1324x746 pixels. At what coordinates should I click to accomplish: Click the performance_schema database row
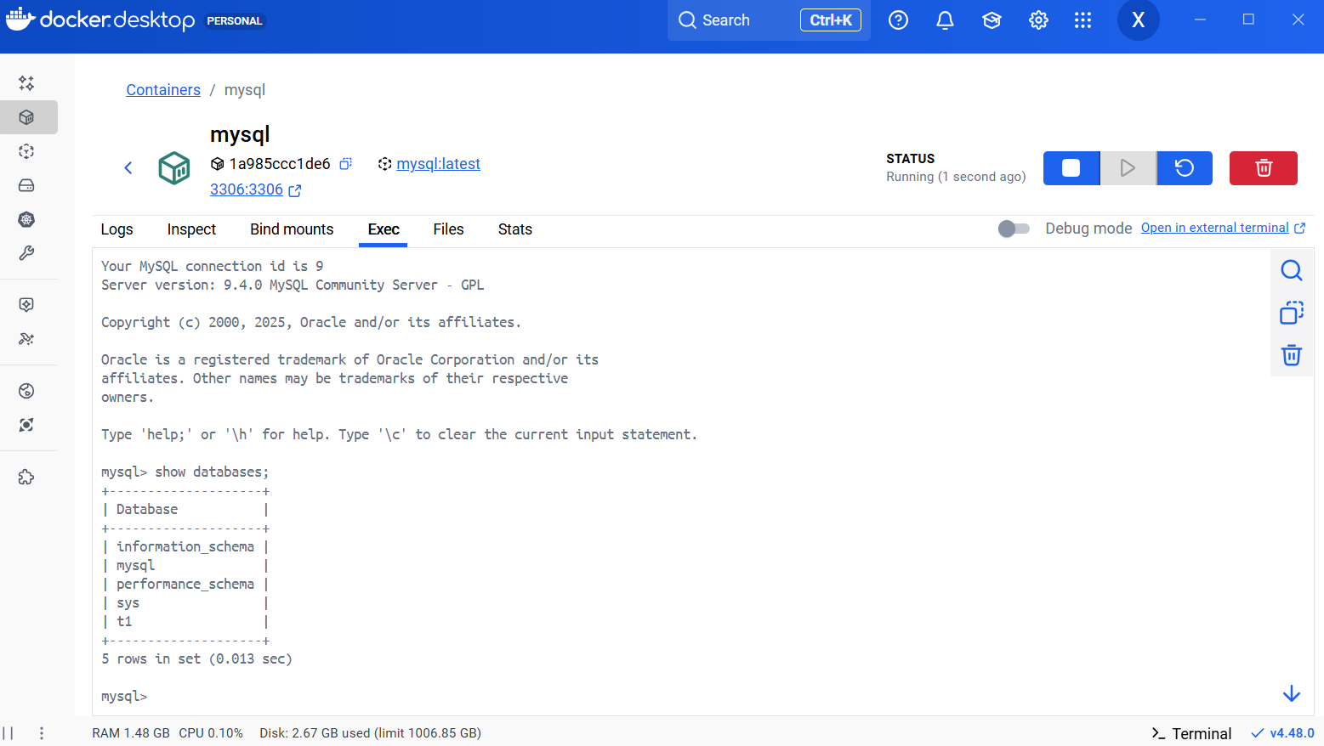(185, 584)
